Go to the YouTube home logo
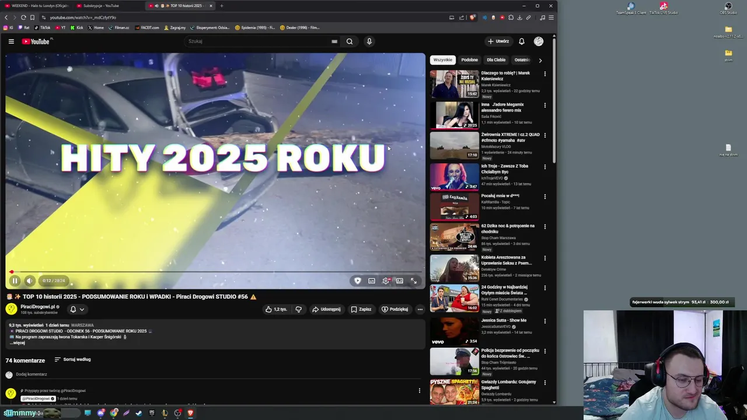This screenshot has width=747, height=420. coord(36,41)
